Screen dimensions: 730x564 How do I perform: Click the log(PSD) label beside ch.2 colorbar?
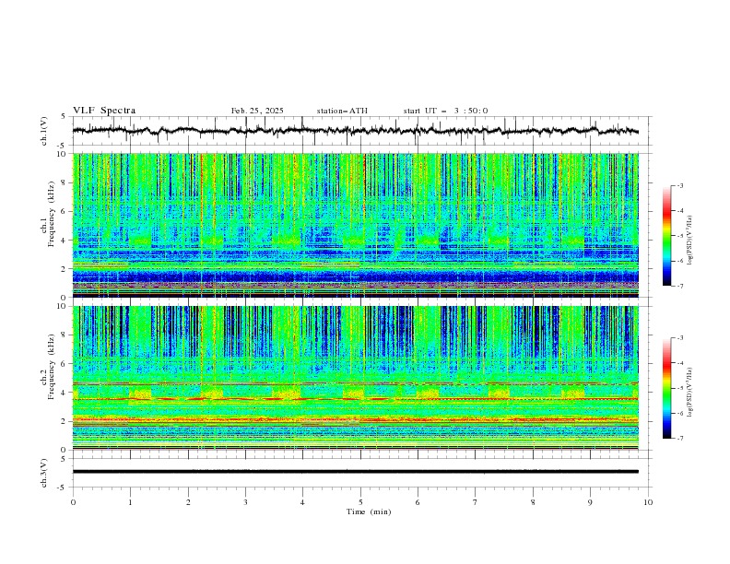pos(689,393)
